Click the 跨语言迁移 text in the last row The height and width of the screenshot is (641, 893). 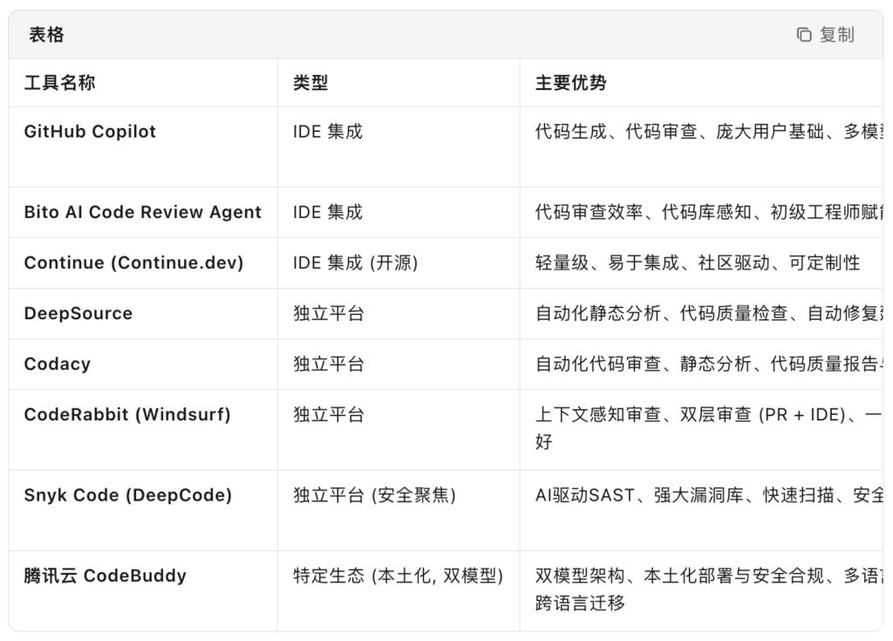tap(580, 603)
